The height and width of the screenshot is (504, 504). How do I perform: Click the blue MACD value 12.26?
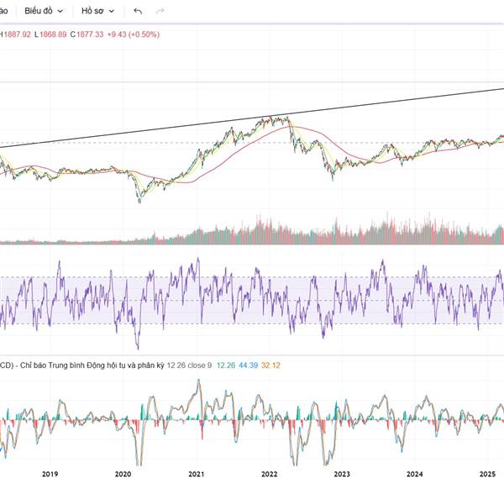226,365
